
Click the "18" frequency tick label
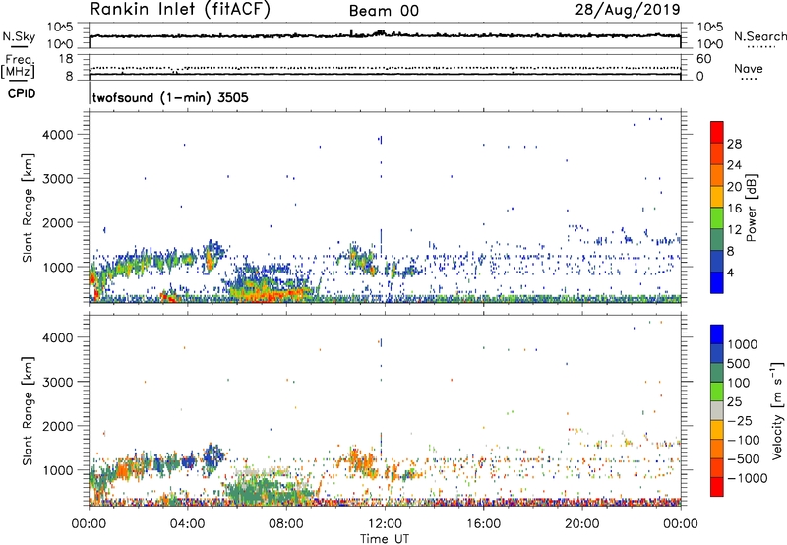click(65, 59)
